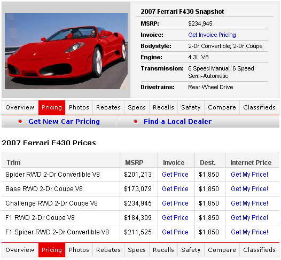View the top Safety tab
281x260 pixels.
[191, 107]
